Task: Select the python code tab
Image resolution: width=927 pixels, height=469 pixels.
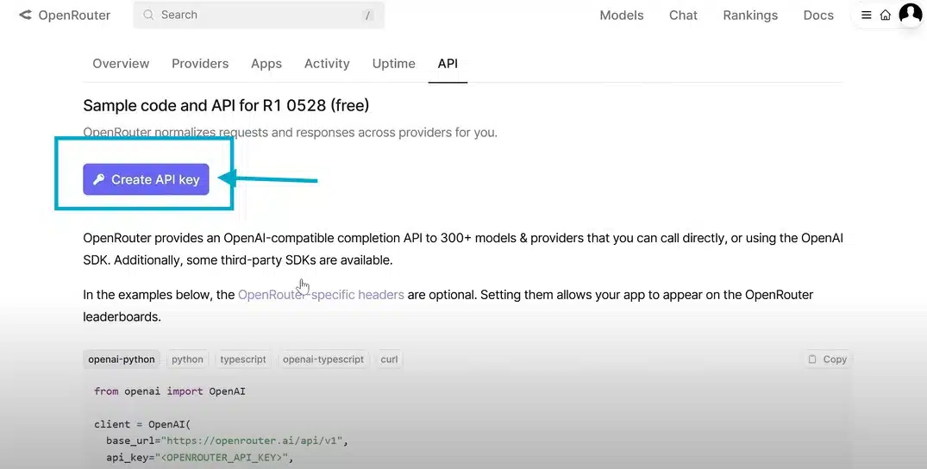Action: pyautogui.click(x=187, y=359)
